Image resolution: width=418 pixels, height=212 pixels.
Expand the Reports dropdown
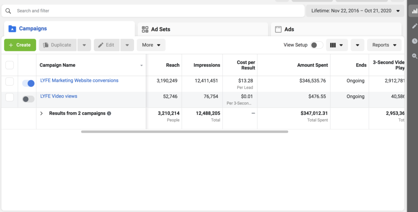click(384, 45)
